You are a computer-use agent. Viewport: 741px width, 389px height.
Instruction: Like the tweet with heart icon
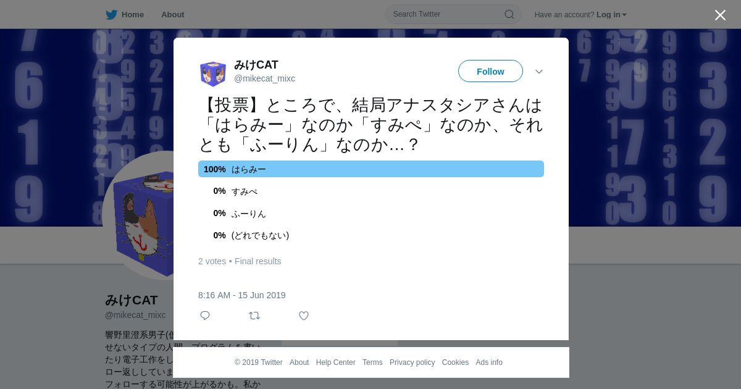click(304, 316)
